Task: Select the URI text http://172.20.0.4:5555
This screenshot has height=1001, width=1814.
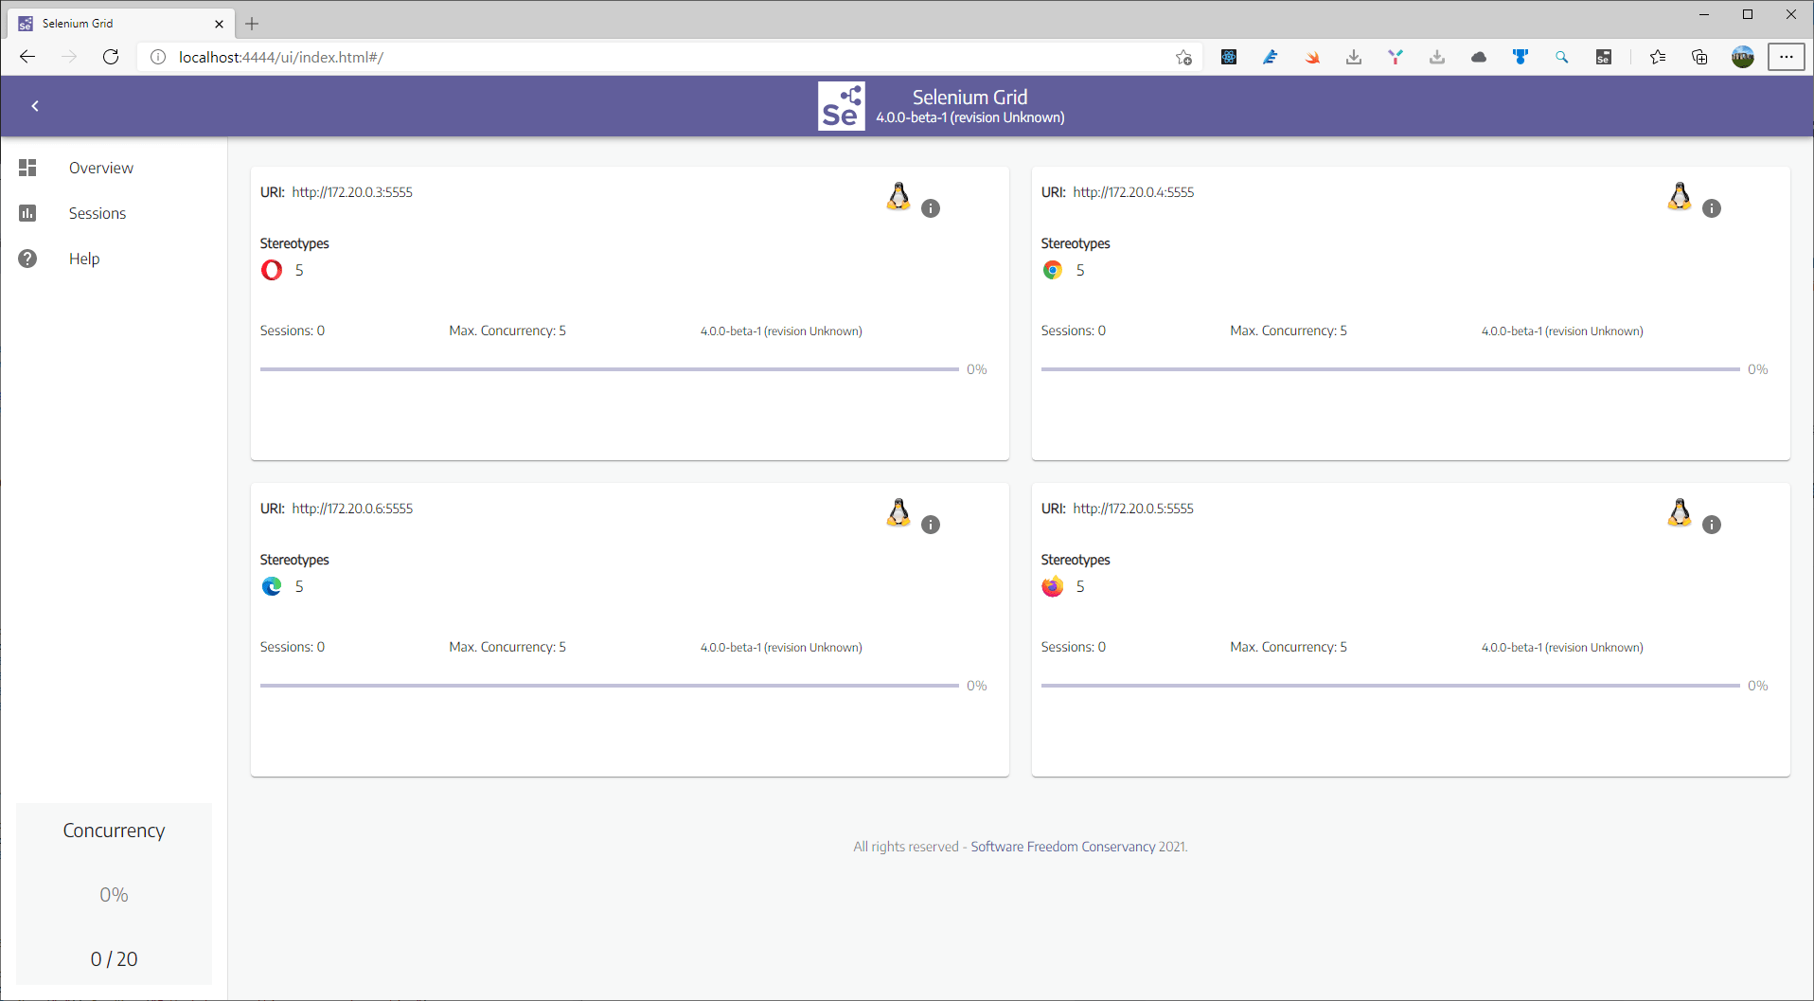Action: pos(1133,192)
